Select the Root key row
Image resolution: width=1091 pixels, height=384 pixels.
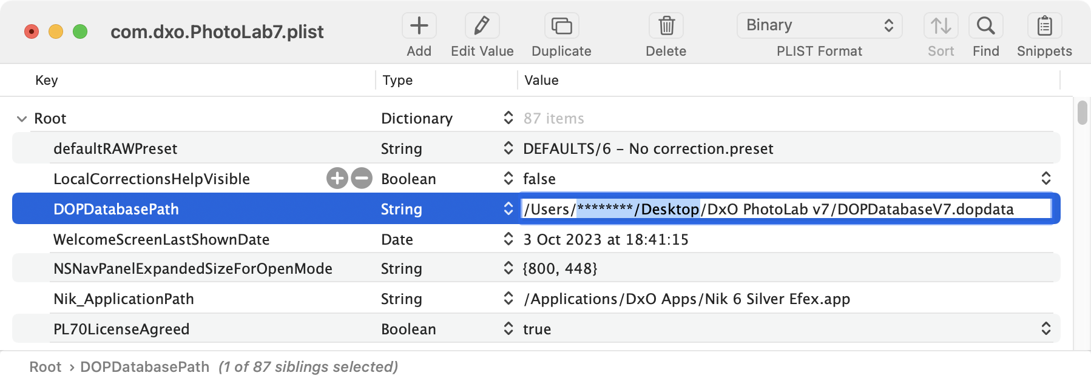point(50,118)
